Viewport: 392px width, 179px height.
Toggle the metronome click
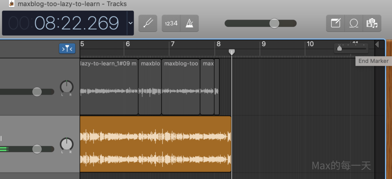pyautogui.click(x=189, y=23)
